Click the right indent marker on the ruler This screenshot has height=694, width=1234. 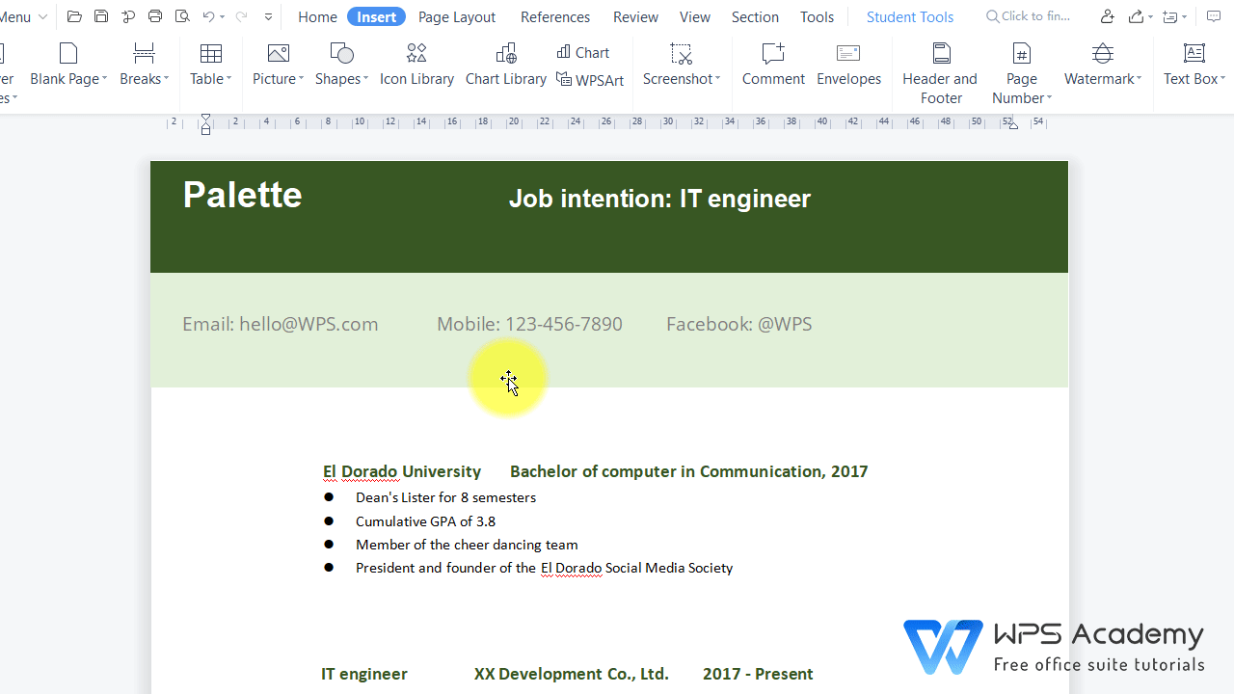point(1012,124)
